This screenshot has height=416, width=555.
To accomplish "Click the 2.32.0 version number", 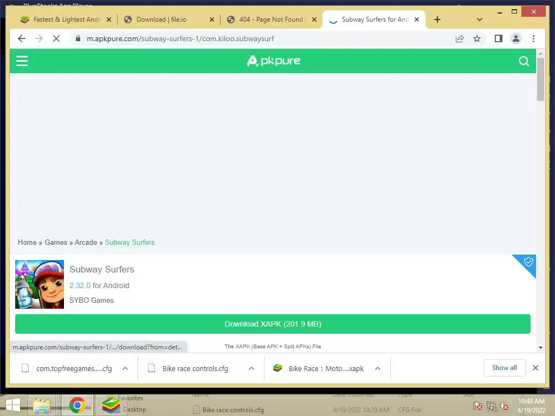I will point(80,285).
